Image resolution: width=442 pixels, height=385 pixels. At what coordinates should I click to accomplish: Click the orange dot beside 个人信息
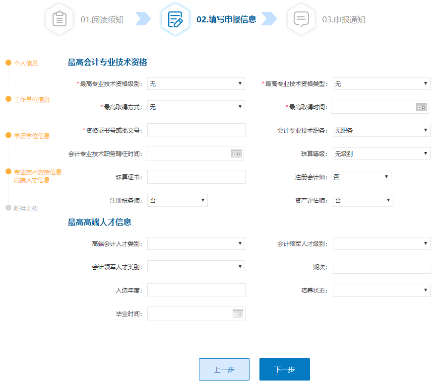[x=8, y=63]
